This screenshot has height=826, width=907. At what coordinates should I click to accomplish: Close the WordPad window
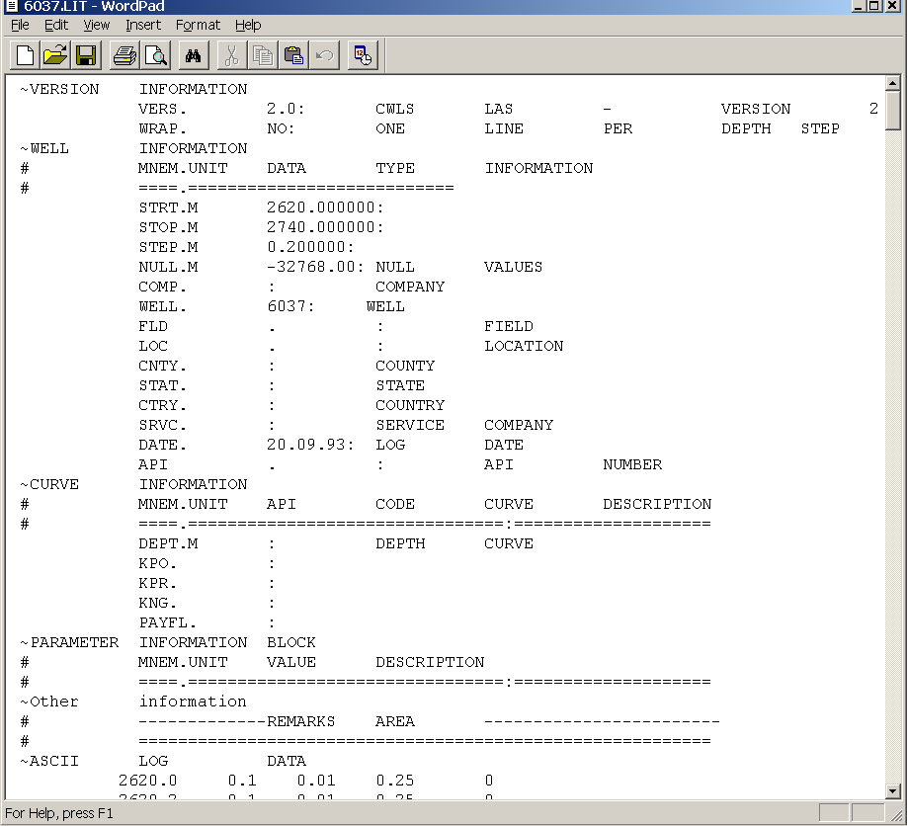893,6
